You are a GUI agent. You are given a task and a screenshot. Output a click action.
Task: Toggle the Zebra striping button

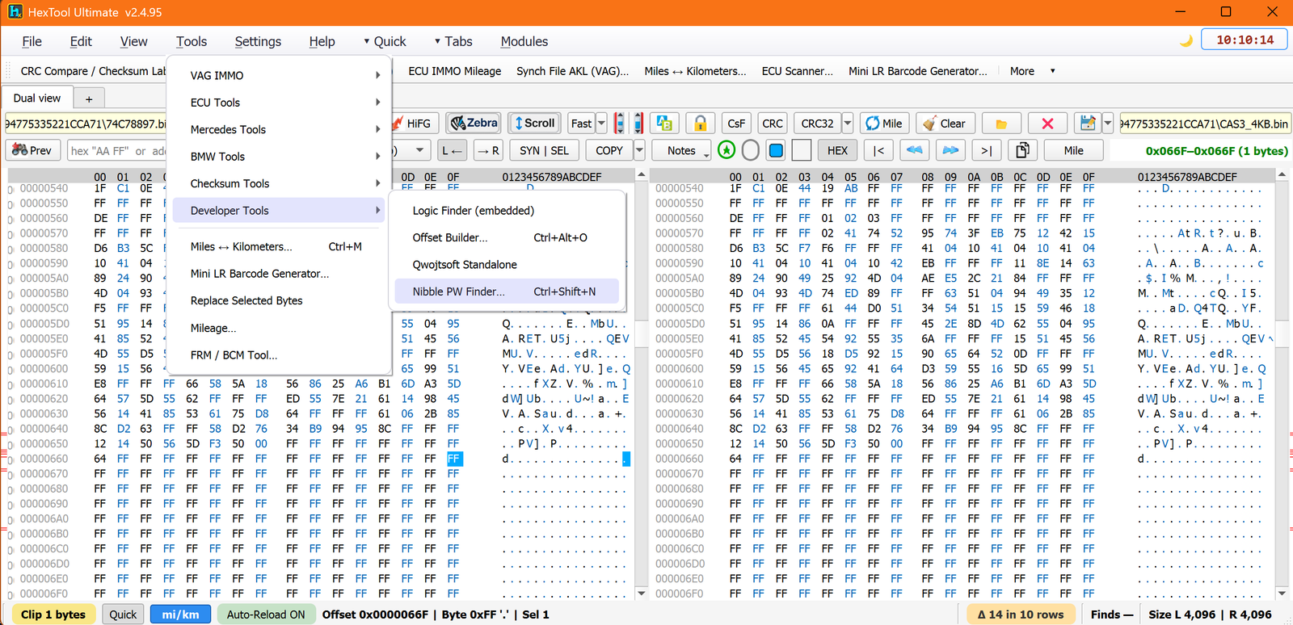(x=474, y=123)
